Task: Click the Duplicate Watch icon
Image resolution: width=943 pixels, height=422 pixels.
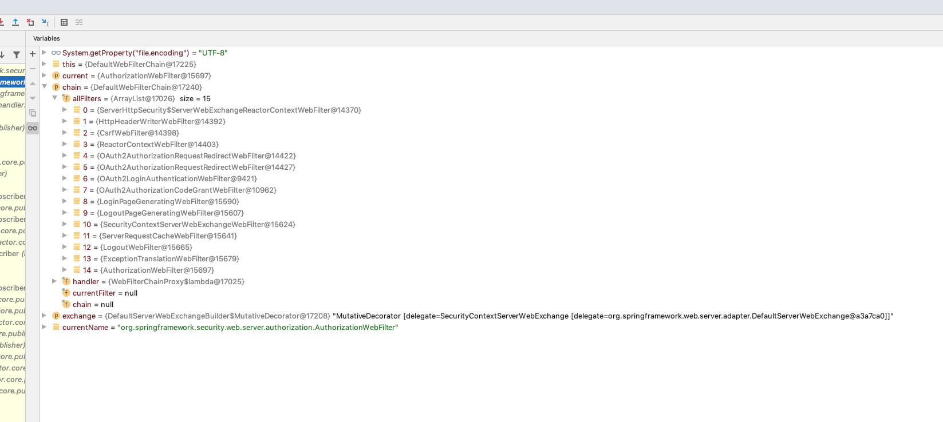Action: 33,113
